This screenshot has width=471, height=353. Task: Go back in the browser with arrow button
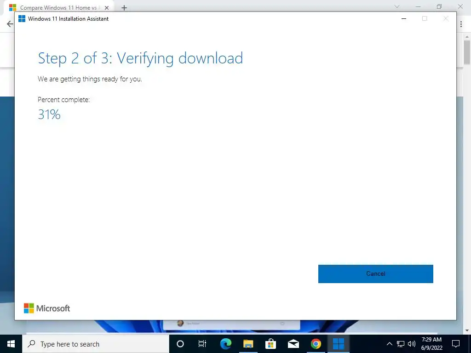point(10,24)
